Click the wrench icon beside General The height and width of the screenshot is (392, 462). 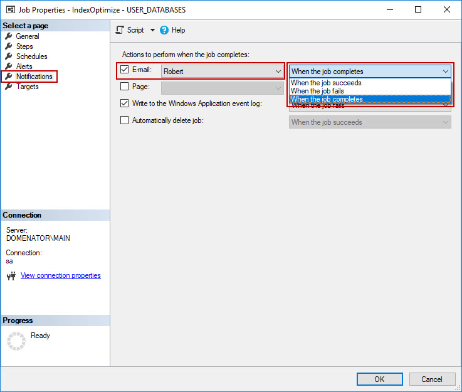[x=9, y=36]
